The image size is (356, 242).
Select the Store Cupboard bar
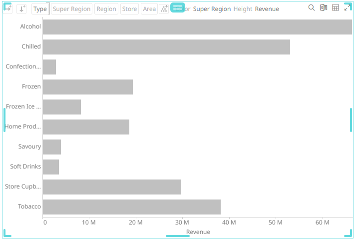coord(112,187)
